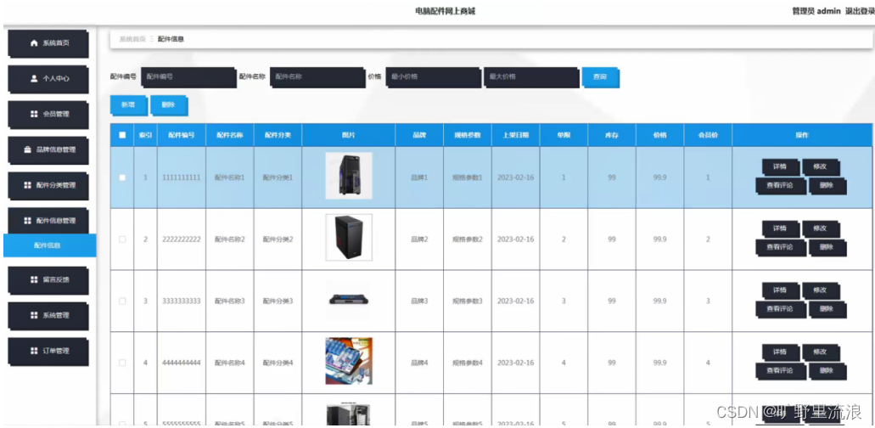Screen dimensions: 875x428
Task: Click the grid icon beside 配件分类管理
Action: pyautogui.click(x=27, y=185)
